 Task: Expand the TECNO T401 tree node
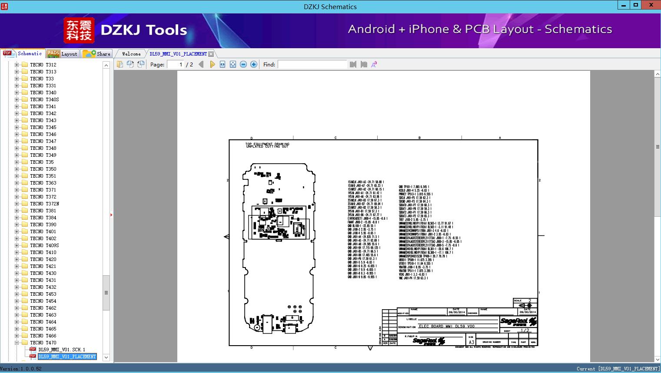tap(17, 231)
